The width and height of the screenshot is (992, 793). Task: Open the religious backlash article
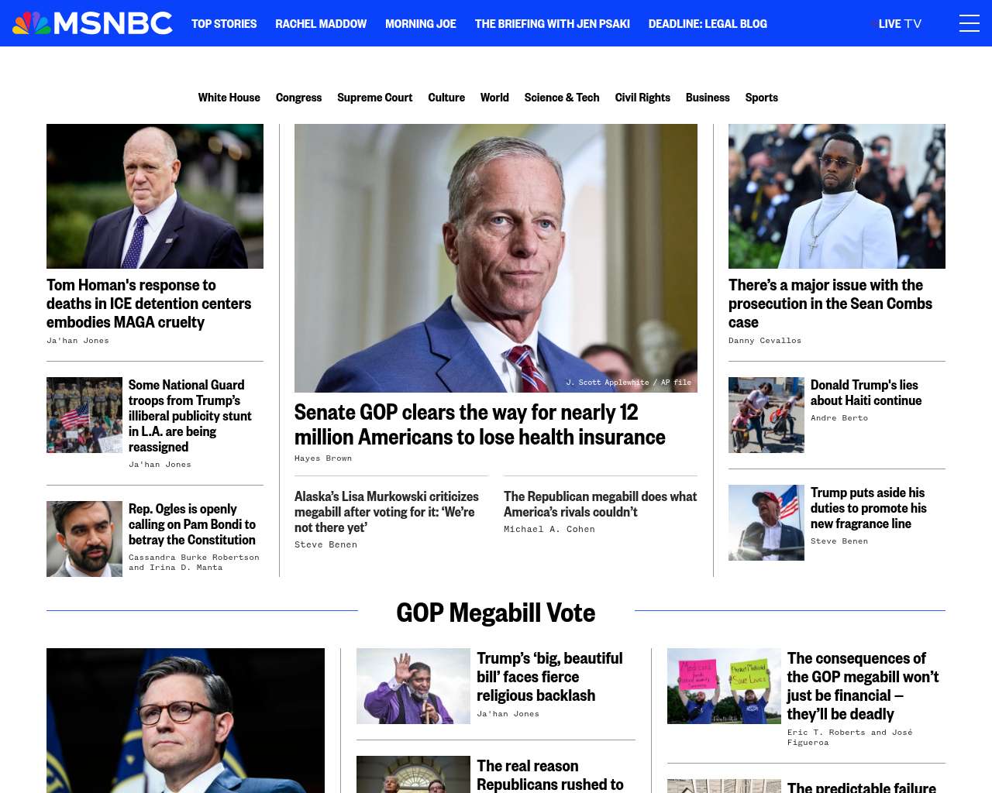(x=549, y=677)
